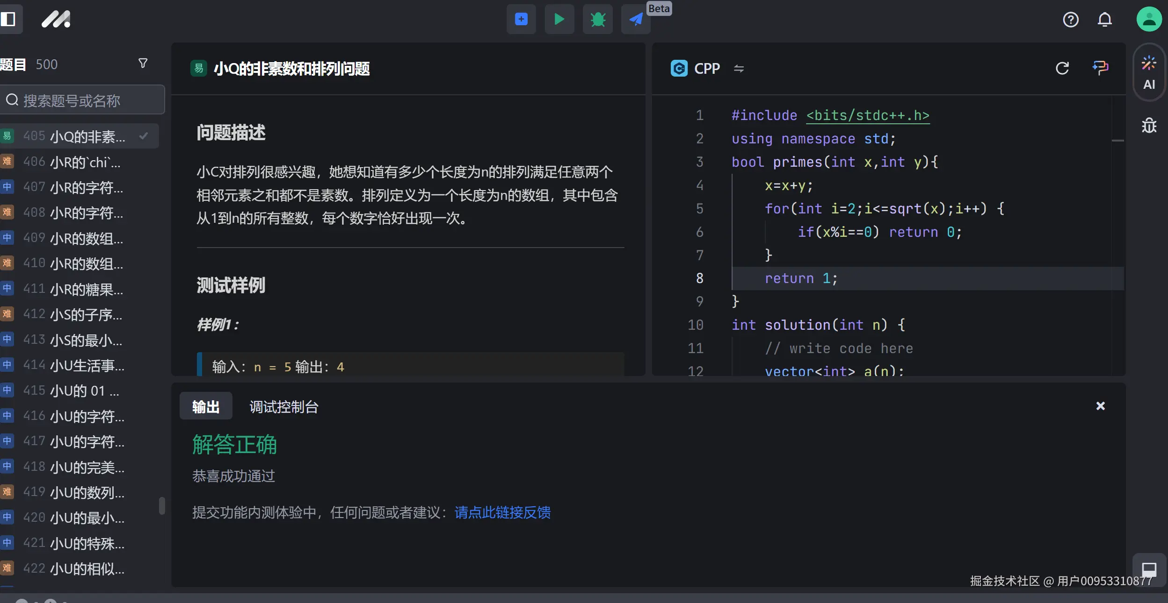
Task: Select problem 410 小R的数组...
Action: 79,263
